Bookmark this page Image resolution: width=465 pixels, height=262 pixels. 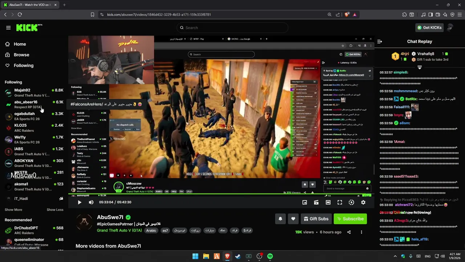point(92,15)
